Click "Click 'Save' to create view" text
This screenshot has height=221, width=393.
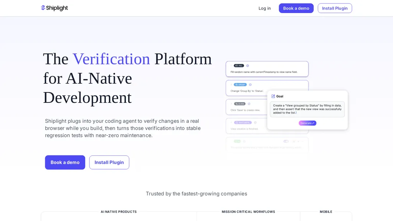click(245, 110)
